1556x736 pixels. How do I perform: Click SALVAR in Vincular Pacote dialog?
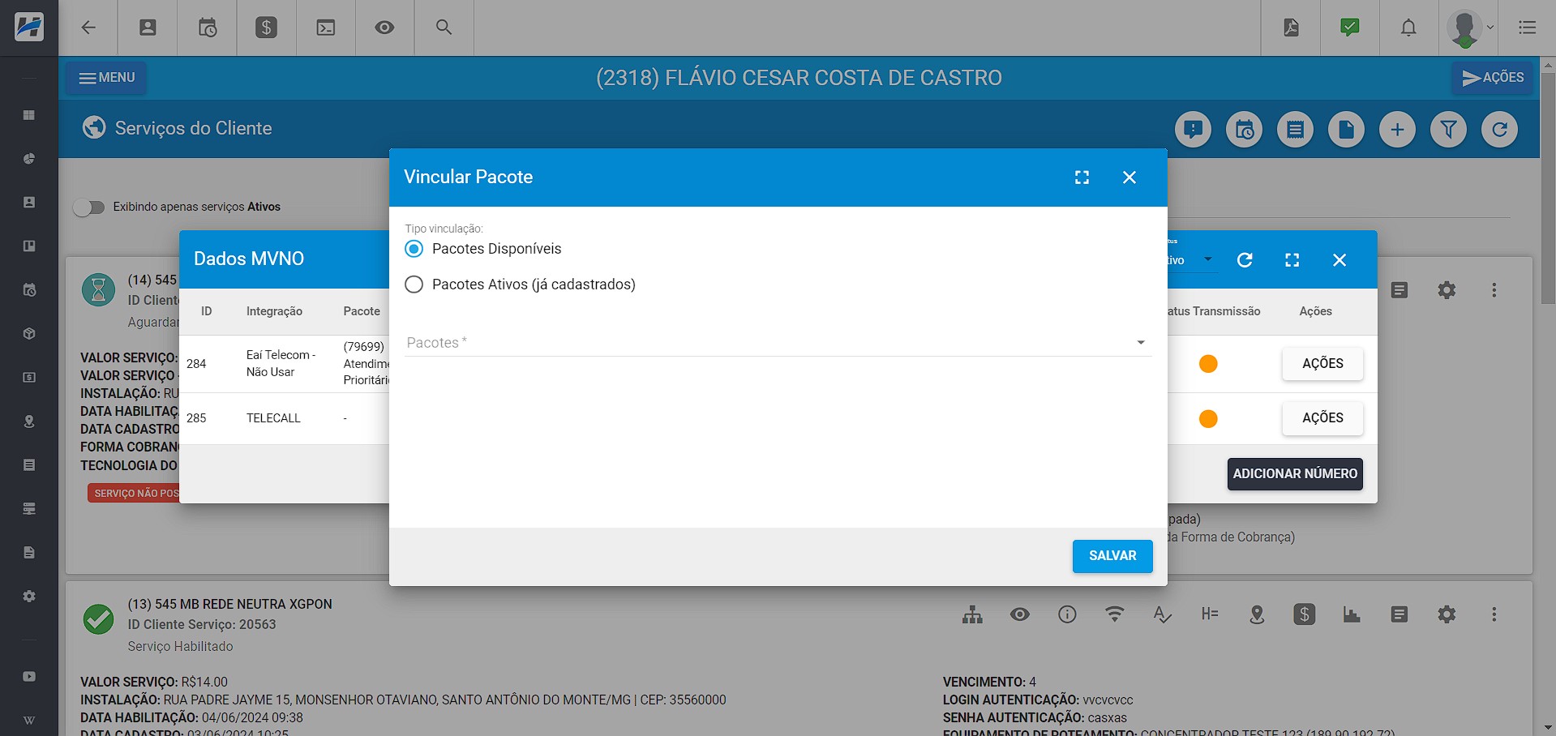pos(1112,556)
